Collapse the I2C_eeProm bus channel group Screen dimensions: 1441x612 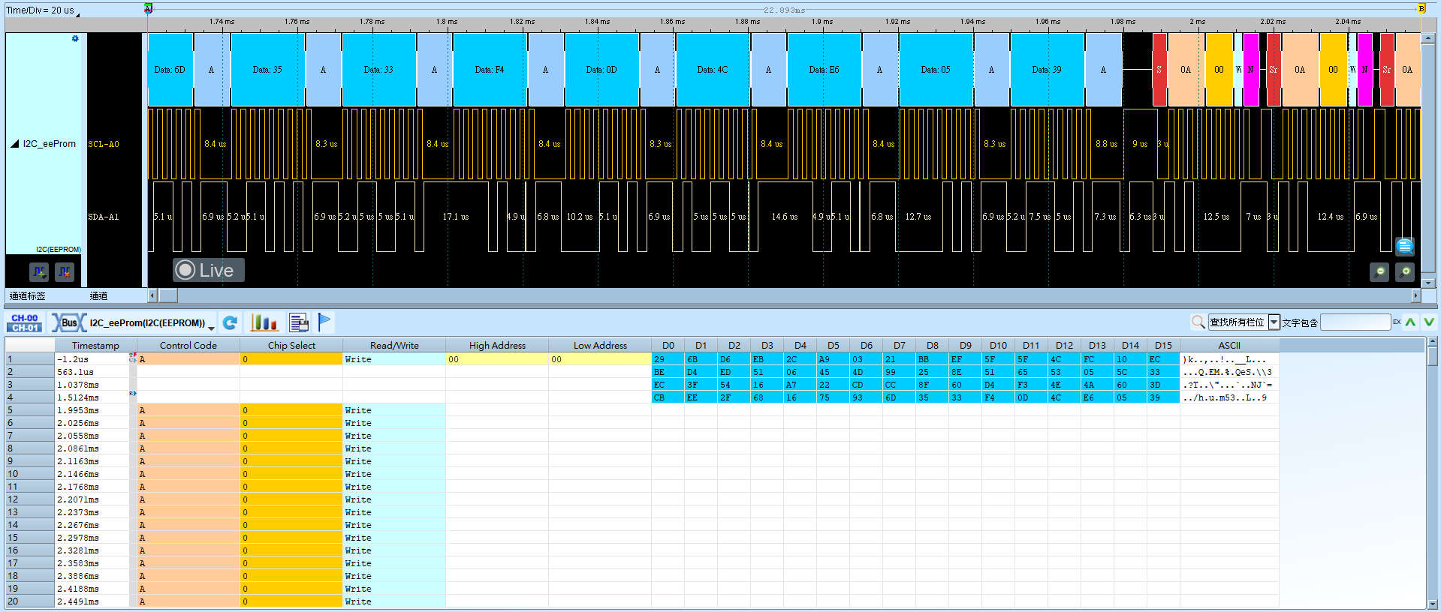point(14,144)
